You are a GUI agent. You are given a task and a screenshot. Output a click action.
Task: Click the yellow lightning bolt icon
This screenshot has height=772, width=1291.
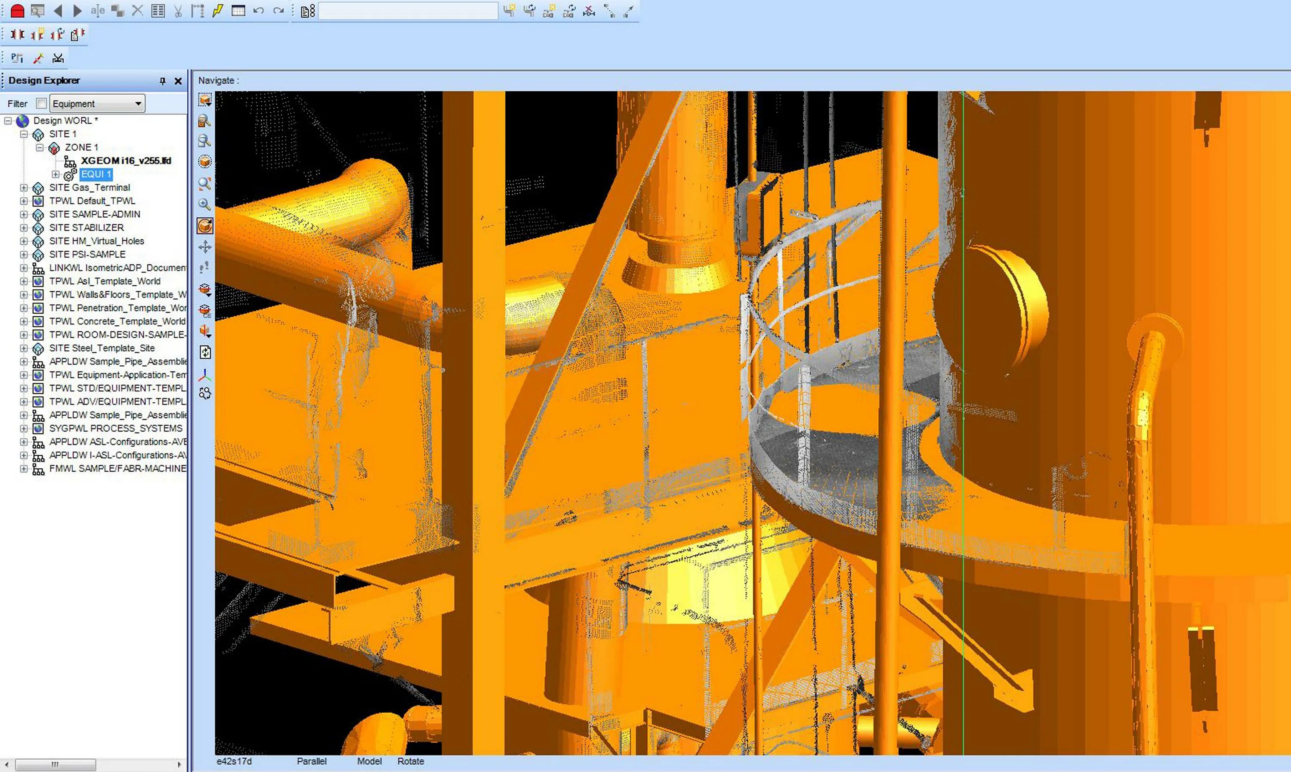tap(218, 11)
